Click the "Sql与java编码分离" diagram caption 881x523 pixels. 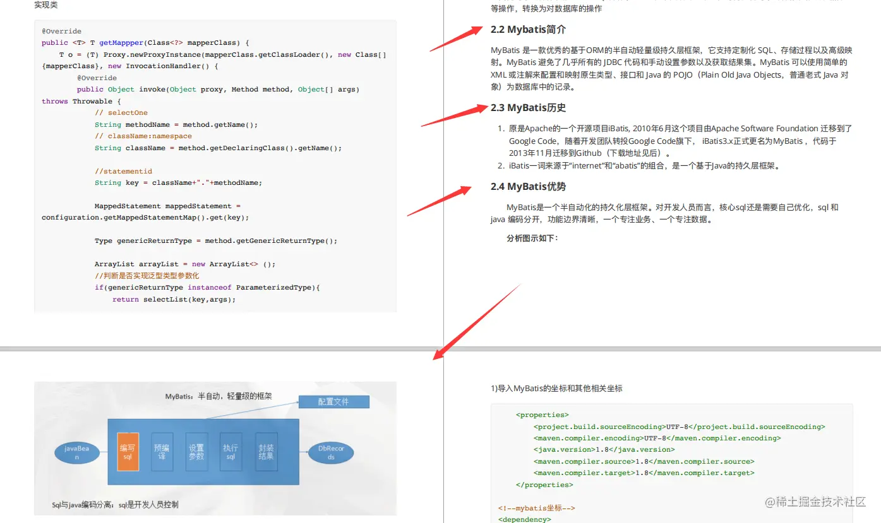(115, 505)
